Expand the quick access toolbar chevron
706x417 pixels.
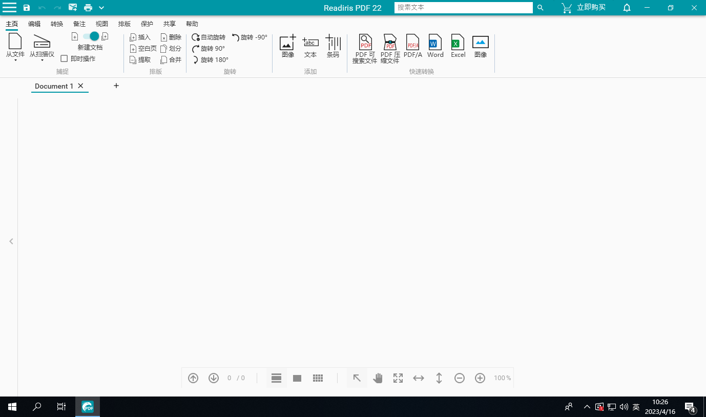coord(101,8)
